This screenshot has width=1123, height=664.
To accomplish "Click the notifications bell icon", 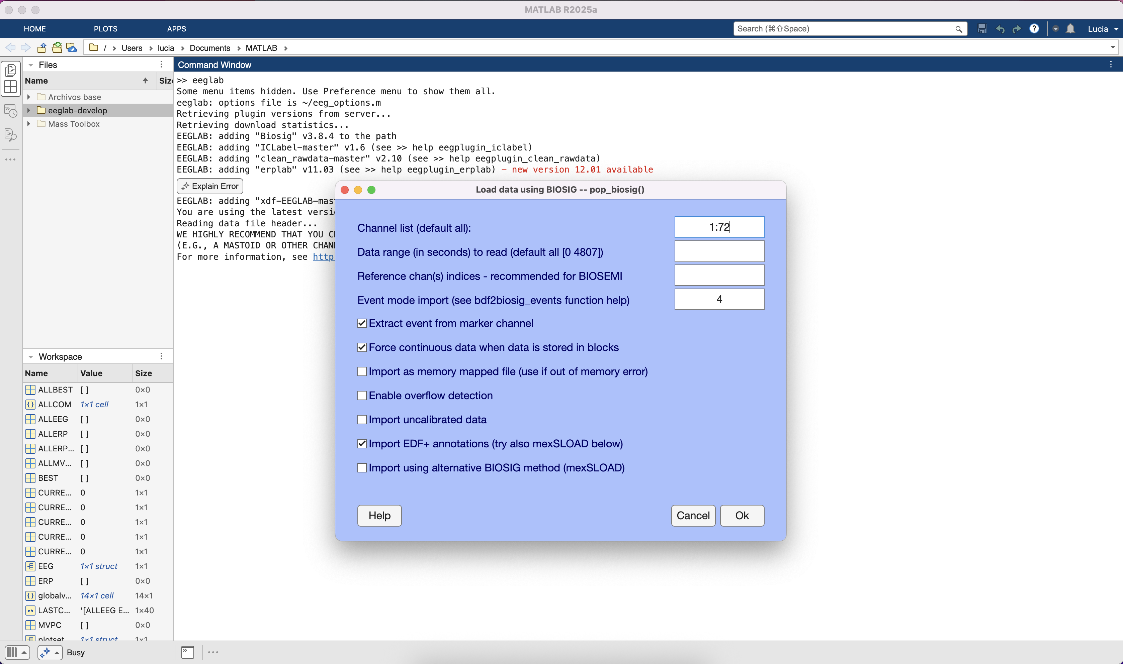I will click(1070, 29).
